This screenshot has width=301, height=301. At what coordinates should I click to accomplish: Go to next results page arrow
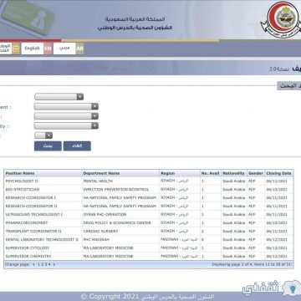tap(54, 264)
